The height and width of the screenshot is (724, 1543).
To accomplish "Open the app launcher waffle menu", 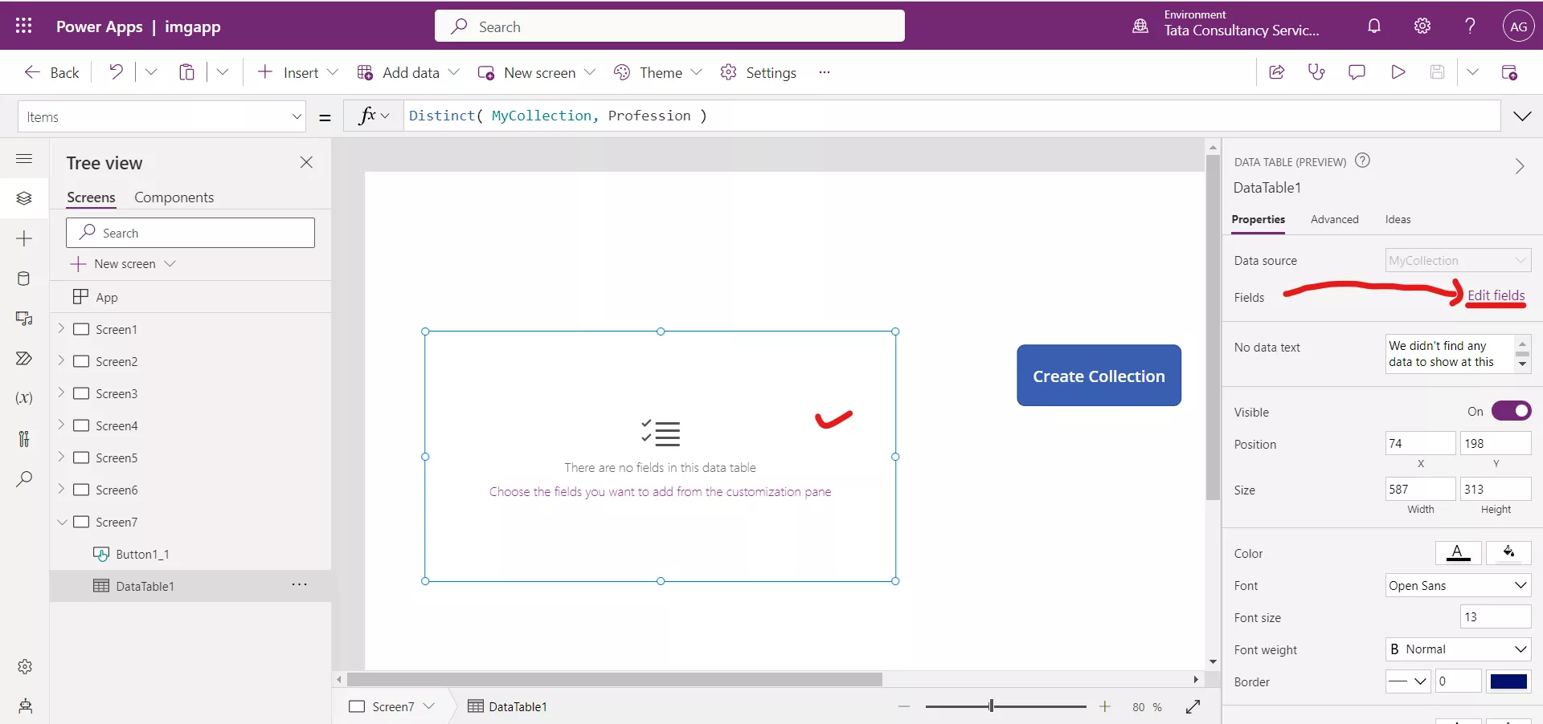I will [23, 26].
